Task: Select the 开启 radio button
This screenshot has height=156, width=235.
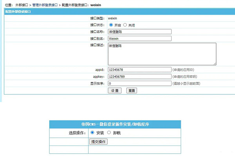Action: coord(111,25)
